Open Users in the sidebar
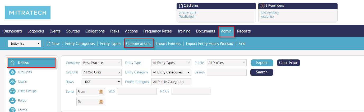Screen dimensions: 364x112 [x=22, y=82]
